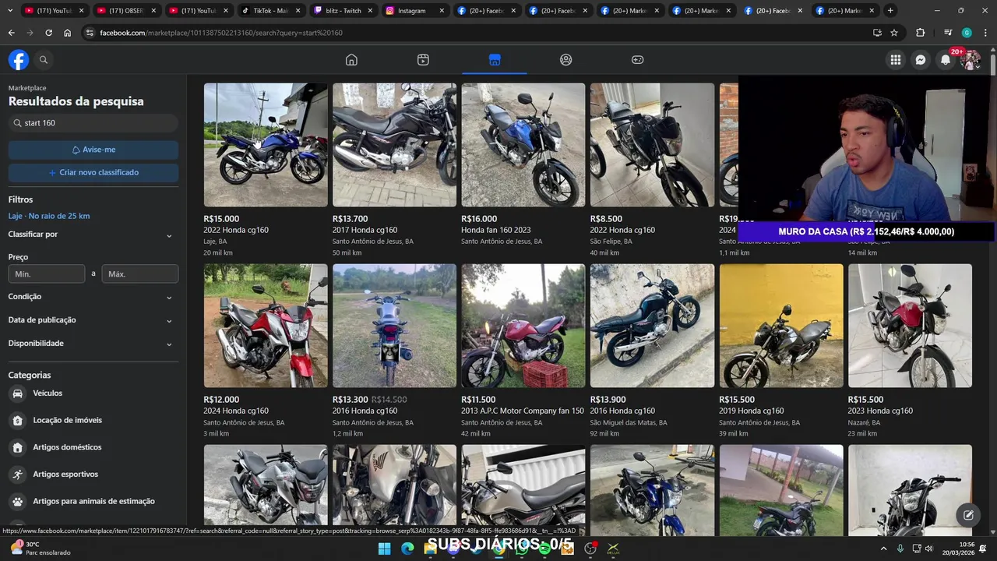Image resolution: width=997 pixels, height=561 pixels.
Task: Click the browser address bar URL
Action: (x=221, y=33)
